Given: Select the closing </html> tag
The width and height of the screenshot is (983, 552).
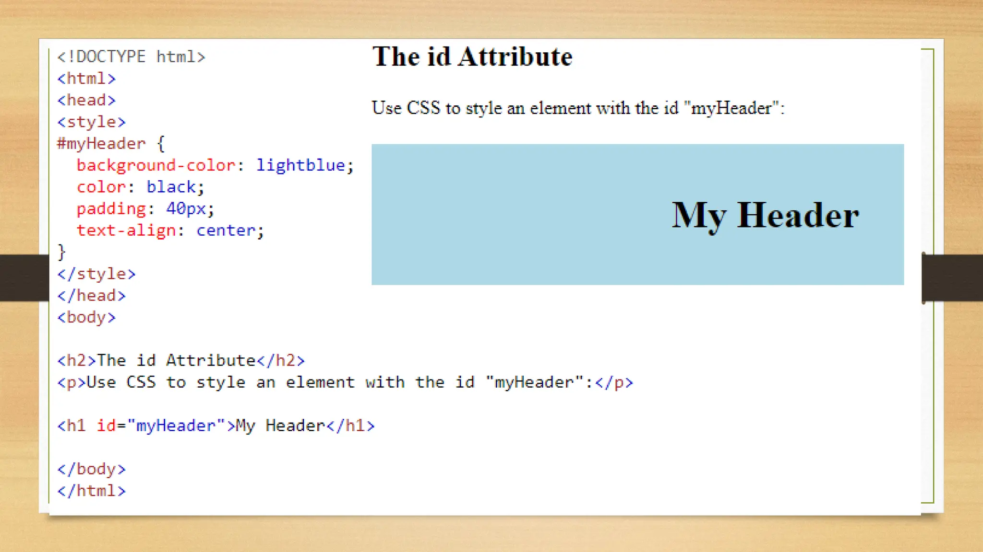Looking at the screenshot, I should tap(91, 491).
